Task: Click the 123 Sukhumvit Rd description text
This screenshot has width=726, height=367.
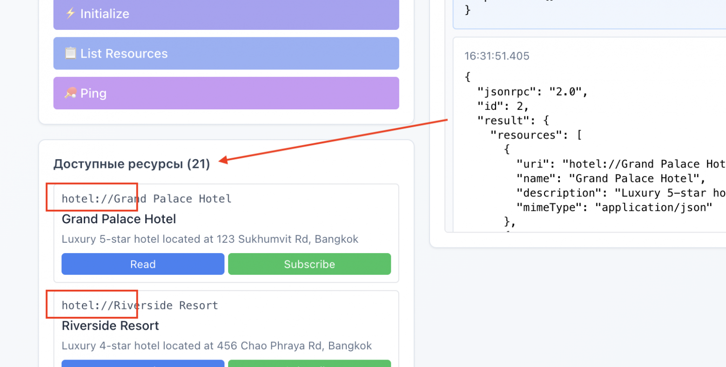Action: click(210, 239)
